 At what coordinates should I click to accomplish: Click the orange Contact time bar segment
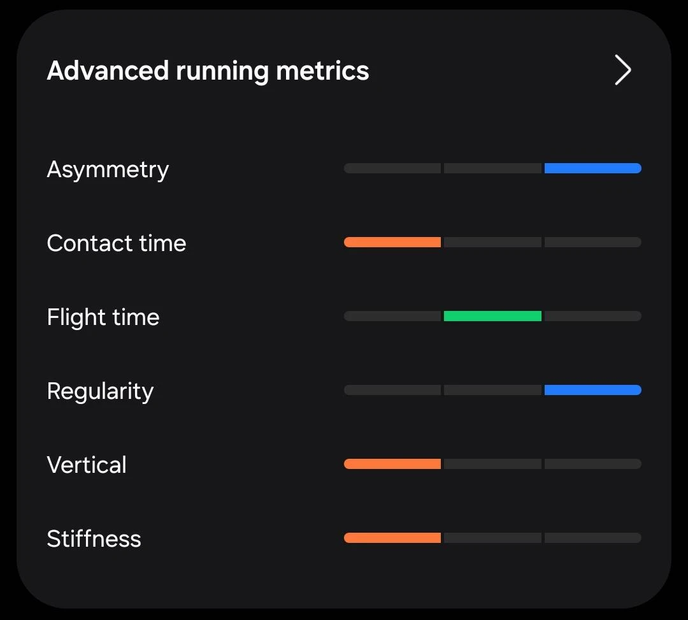pyautogui.click(x=392, y=242)
